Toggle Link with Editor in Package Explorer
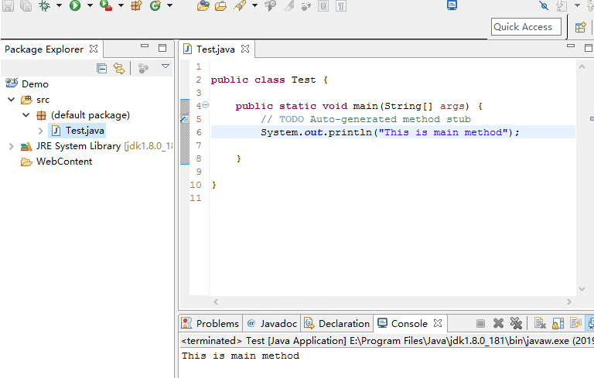 pos(119,68)
